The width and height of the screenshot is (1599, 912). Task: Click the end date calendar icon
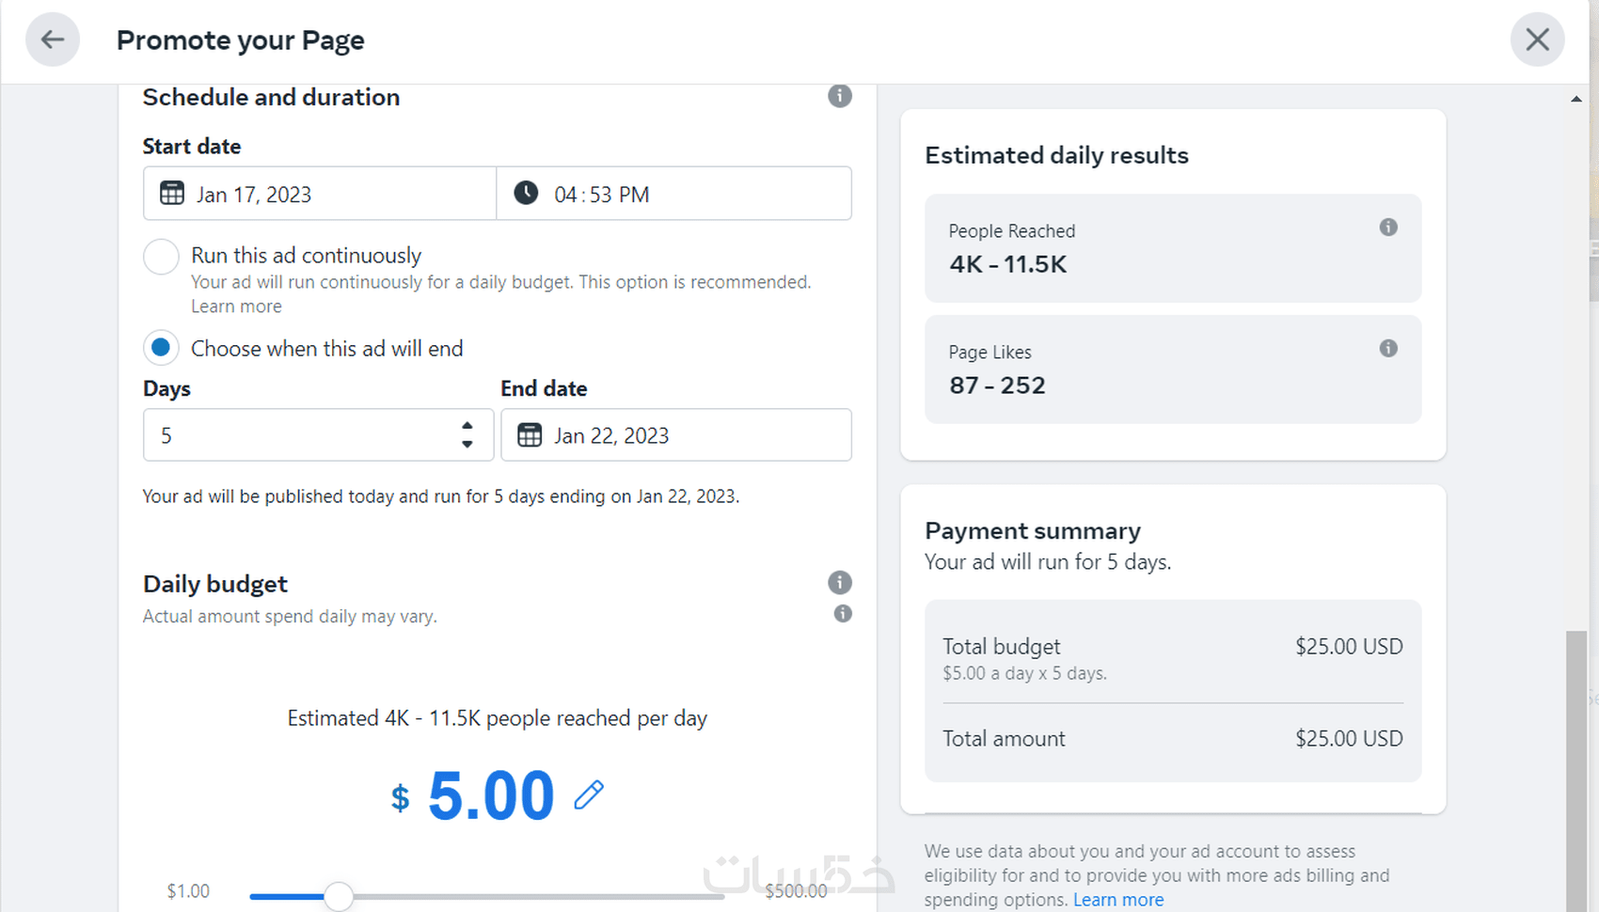pyautogui.click(x=530, y=435)
